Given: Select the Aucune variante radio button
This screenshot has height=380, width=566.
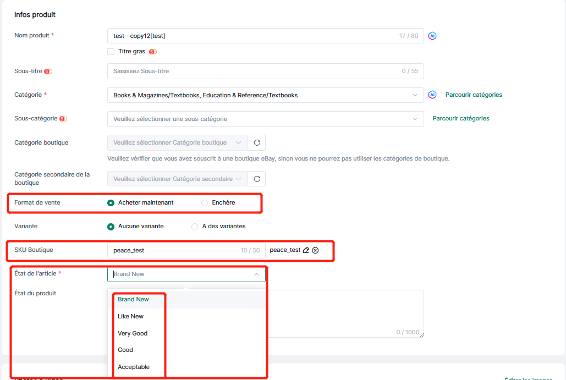Looking at the screenshot, I should tap(111, 227).
